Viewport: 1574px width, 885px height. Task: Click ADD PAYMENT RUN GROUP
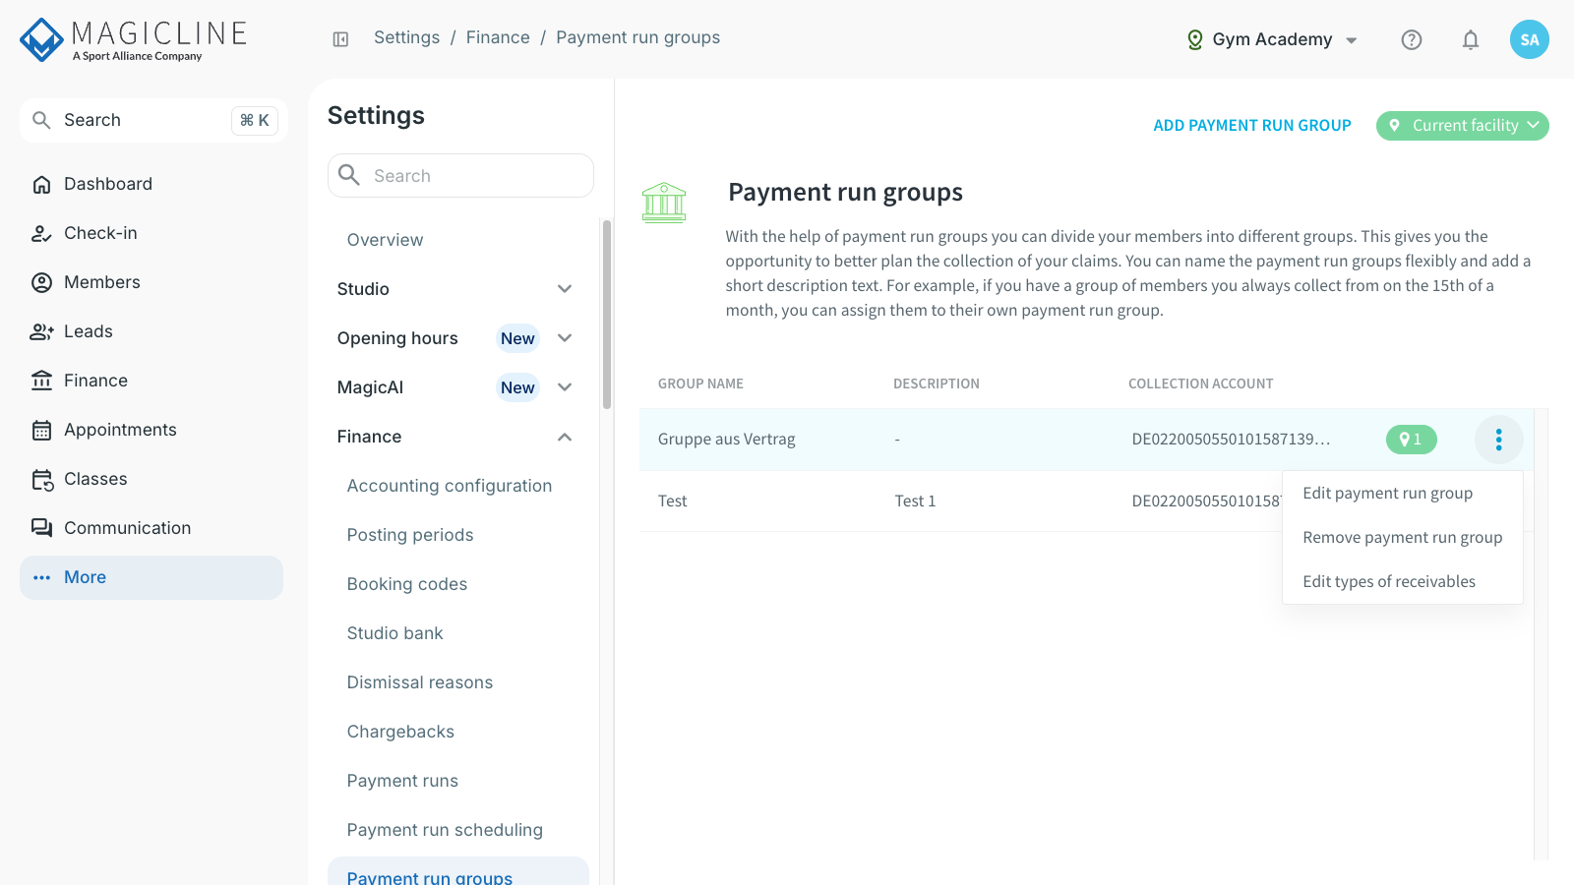click(1252, 126)
